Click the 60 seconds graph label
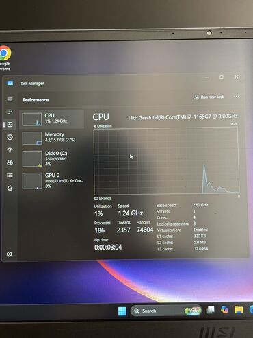 [x=103, y=198]
